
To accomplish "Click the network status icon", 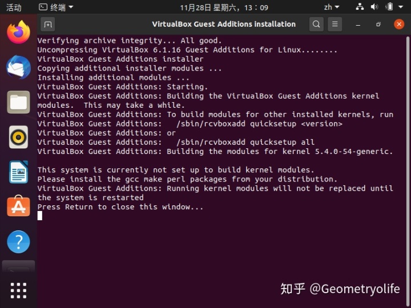I will pos(360,7).
